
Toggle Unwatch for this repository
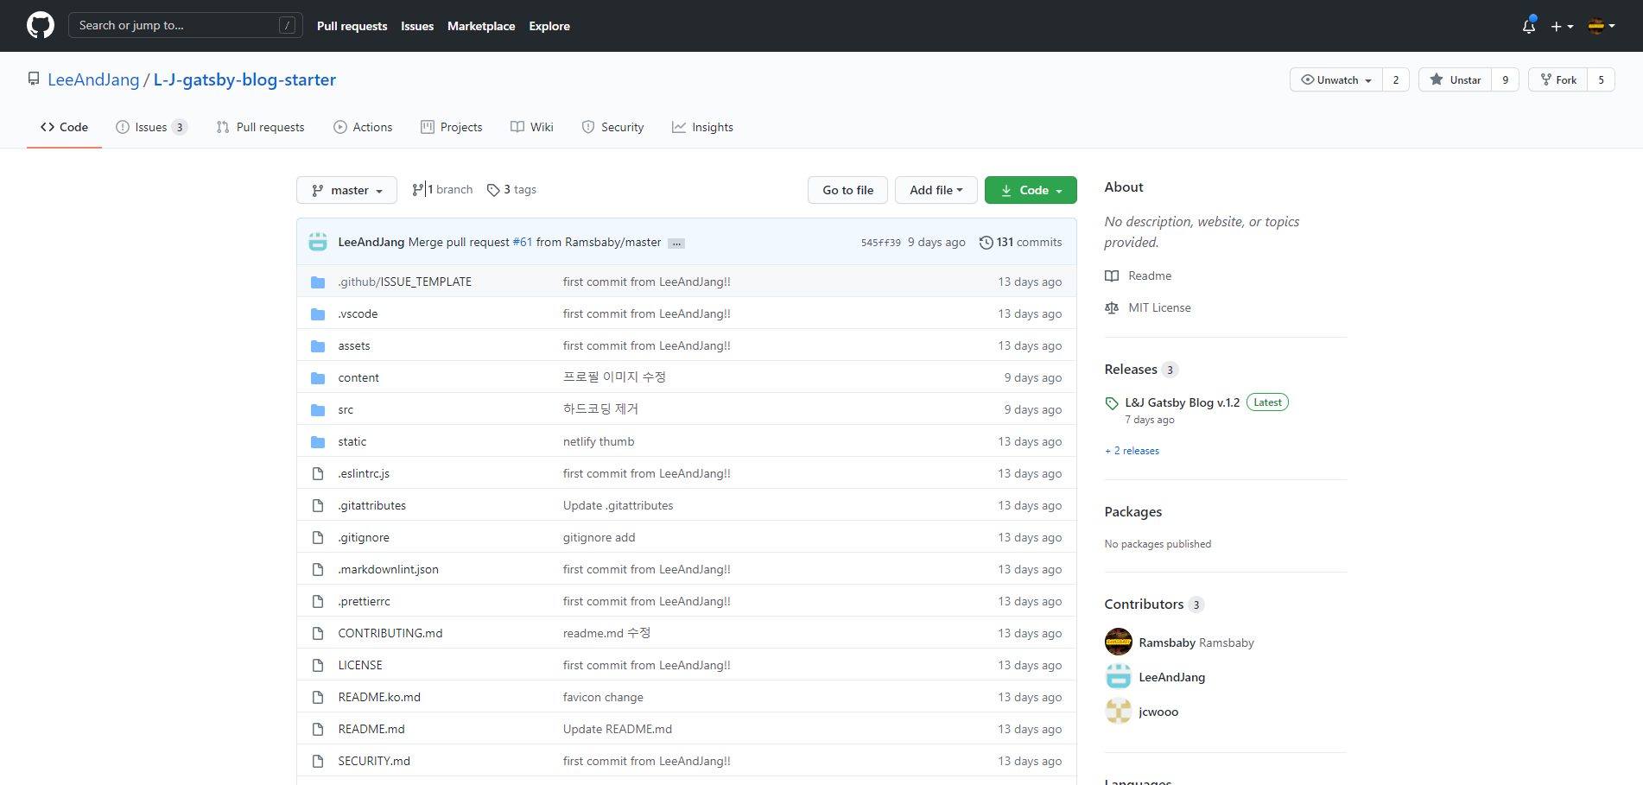tap(1336, 80)
